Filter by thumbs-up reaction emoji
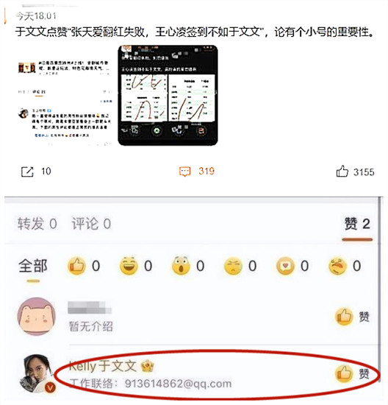Screen dimensions: 388x405 [x=76, y=266]
